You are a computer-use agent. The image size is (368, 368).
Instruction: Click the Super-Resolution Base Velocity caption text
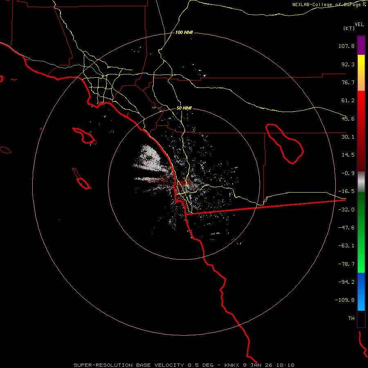coord(184,365)
